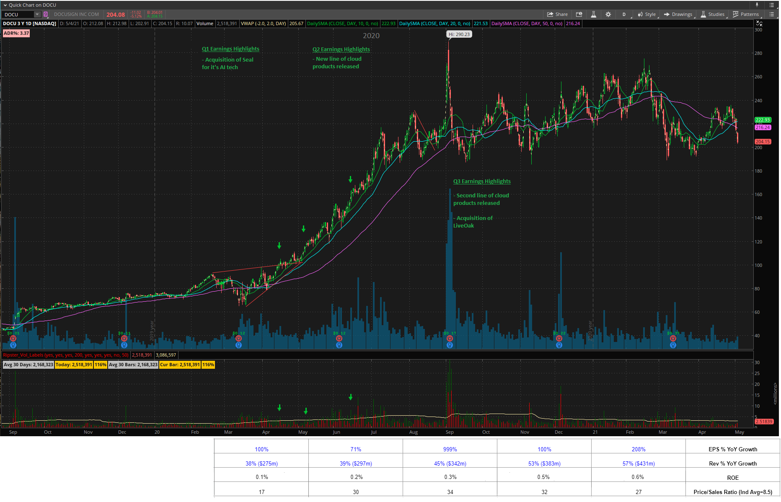The height and width of the screenshot is (502, 781).
Task: Open the Drawings menu
Action: point(678,14)
